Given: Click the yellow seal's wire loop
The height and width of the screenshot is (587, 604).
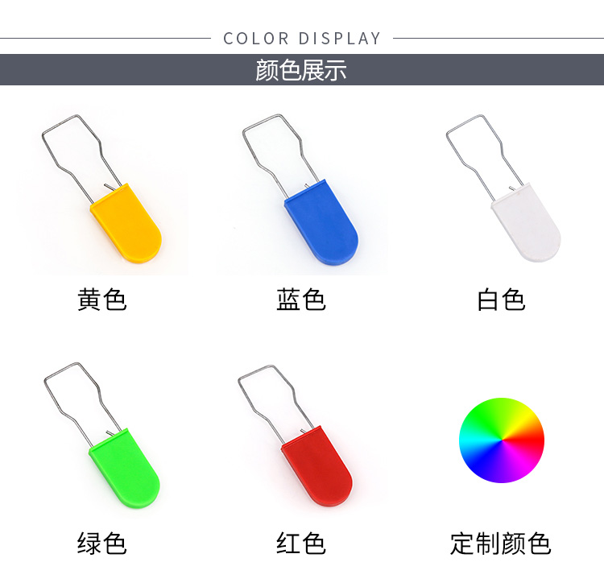Looking at the screenshot, I should click(81, 158).
